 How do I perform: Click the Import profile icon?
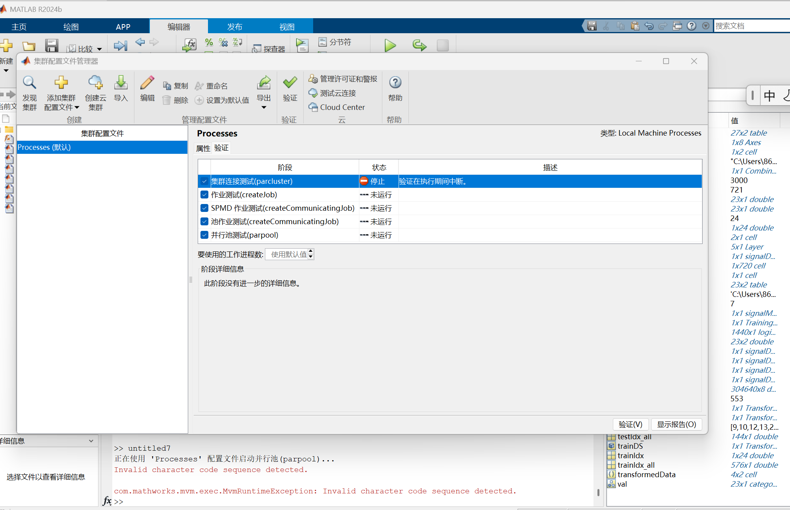[x=121, y=83]
